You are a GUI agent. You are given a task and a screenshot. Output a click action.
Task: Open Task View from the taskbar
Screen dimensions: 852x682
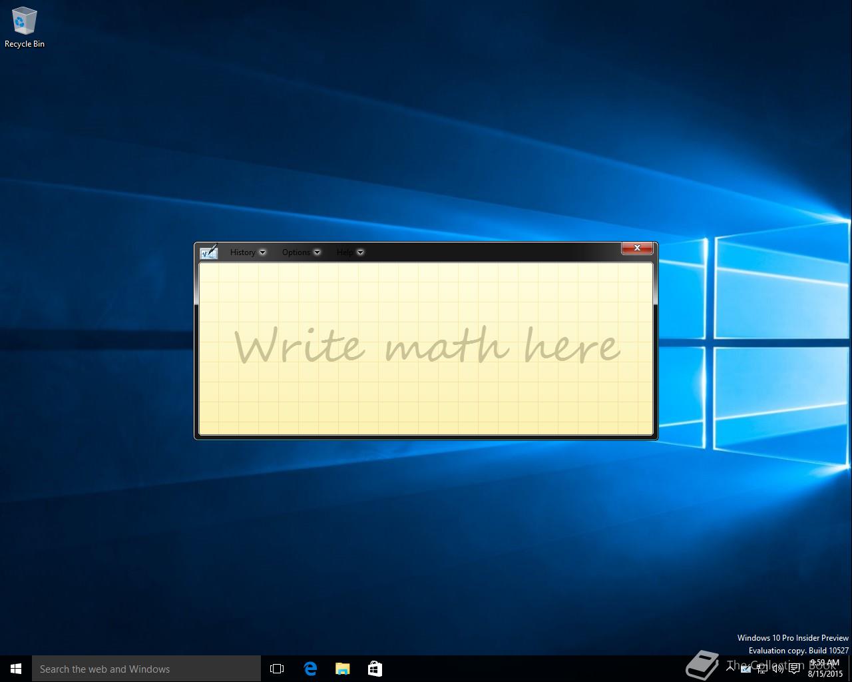[x=277, y=669]
